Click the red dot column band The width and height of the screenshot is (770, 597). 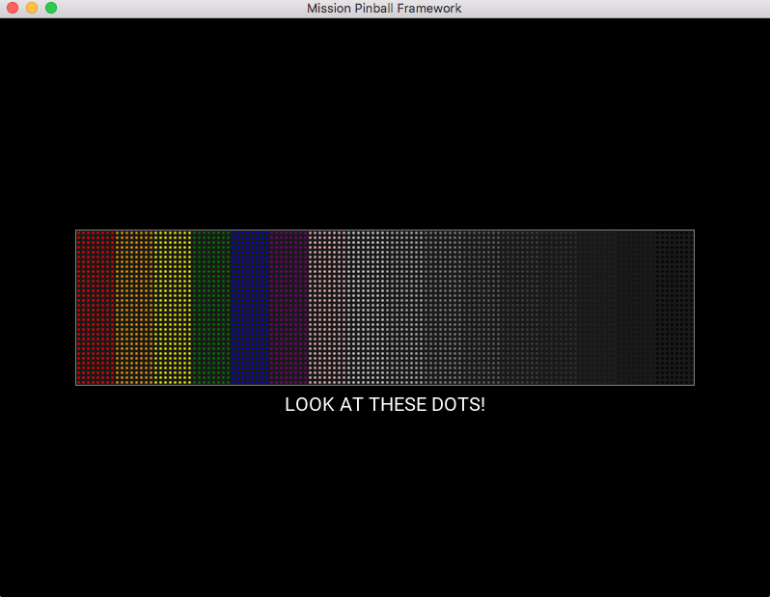pyautogui.click(x=96, y=307)
